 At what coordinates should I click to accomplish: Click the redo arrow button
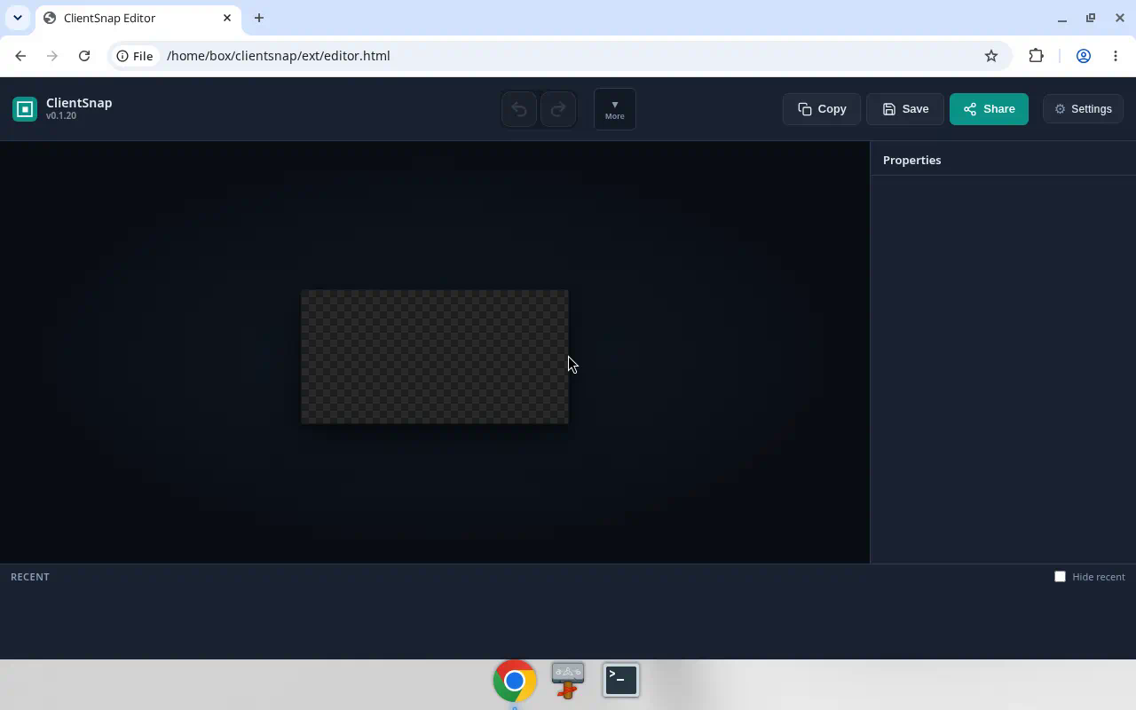pyautogui.click(x=558, y=109)
